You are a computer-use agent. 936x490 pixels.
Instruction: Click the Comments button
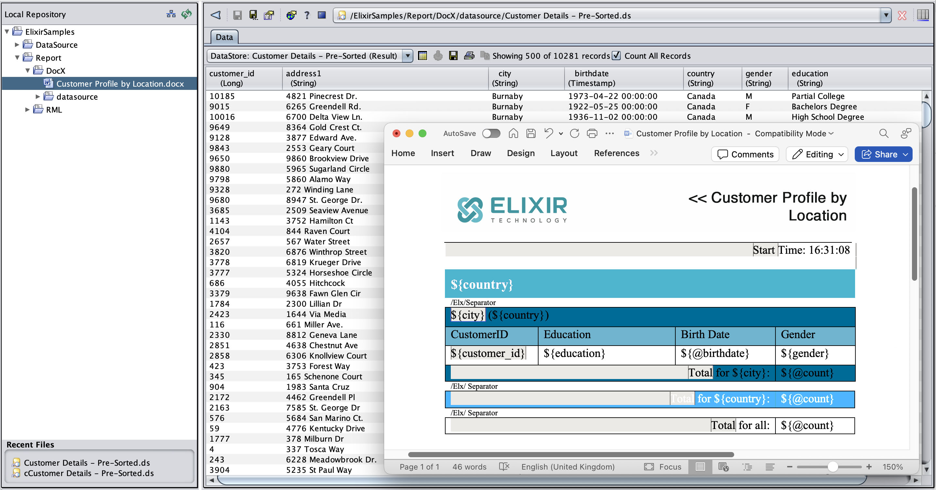745,154
